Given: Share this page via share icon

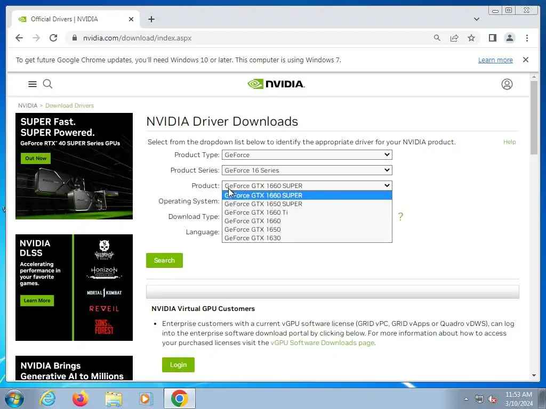Looking at the screenshot, I should point(454,38).
